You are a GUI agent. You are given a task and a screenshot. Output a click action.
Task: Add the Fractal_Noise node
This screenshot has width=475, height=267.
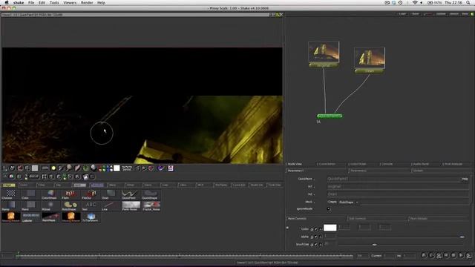click(151, 205)
